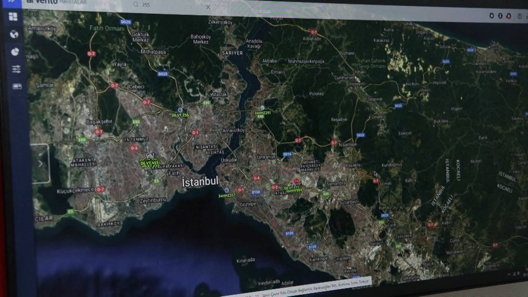Click the search magnifier icon
The image size is (528, 297).
click(135, 4)
